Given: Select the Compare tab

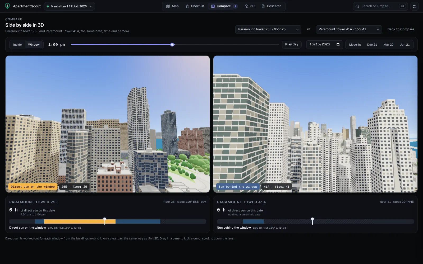Looking at the screenshot, I should pos(224,6).
